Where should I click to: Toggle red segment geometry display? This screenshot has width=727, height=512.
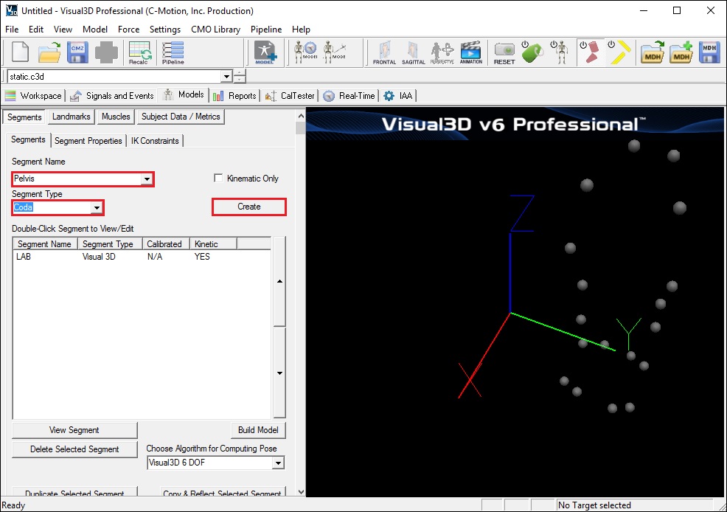(590, 52)
